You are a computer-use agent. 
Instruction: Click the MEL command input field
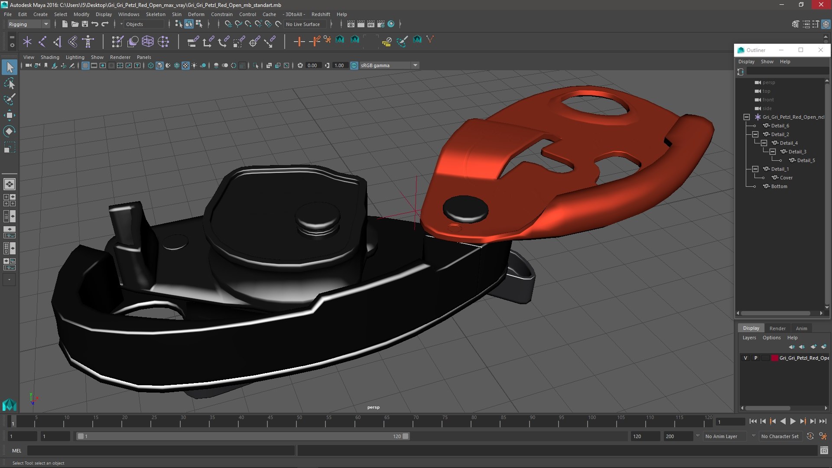point(160,451)
